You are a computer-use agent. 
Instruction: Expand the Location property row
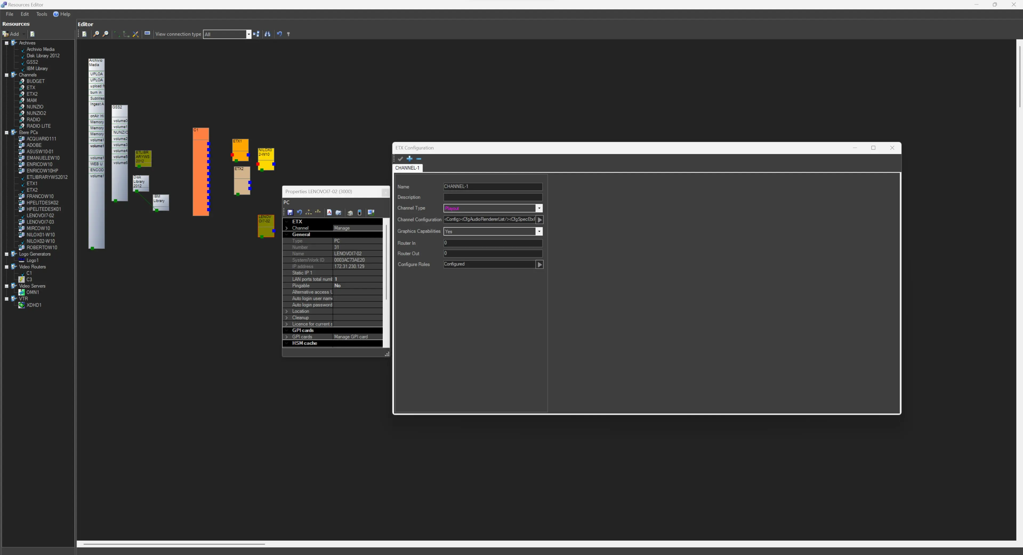287,311
